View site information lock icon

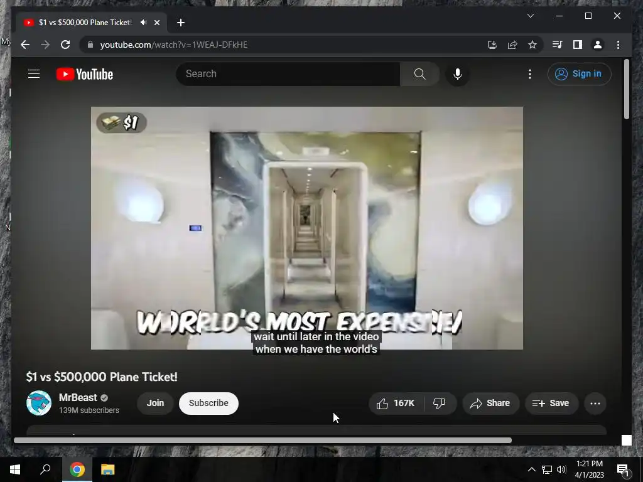click(x=90, y=45)
